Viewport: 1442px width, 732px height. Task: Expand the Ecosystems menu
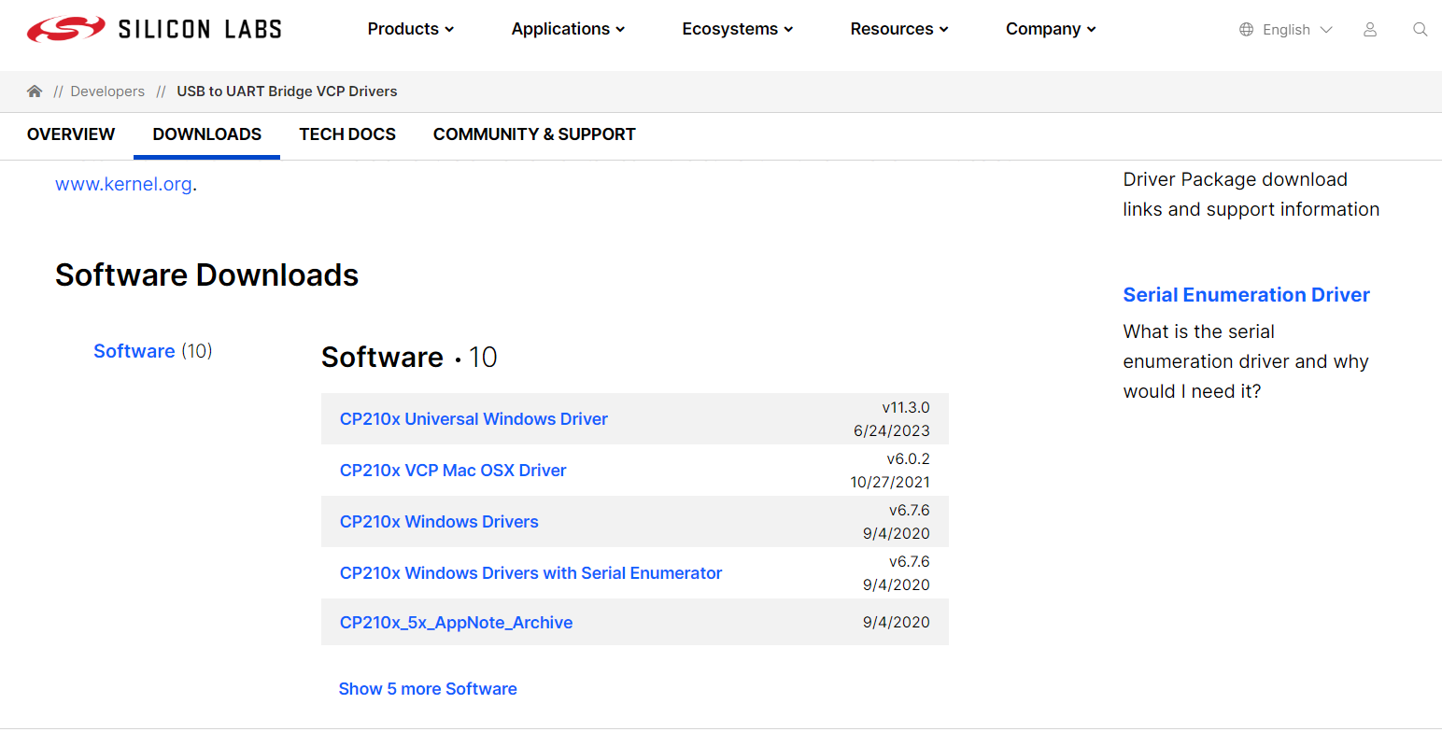[738, 29]
